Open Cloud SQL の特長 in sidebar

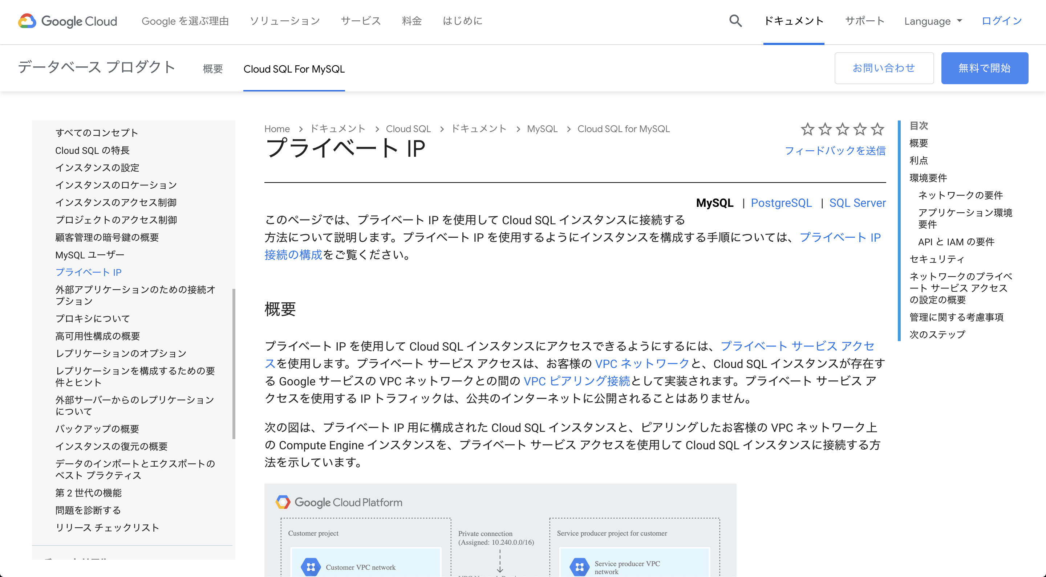92,150
